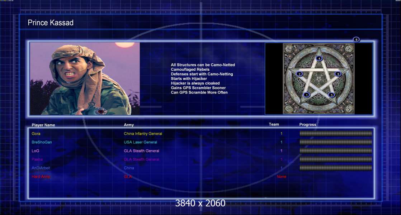The width and height of the screenshot is (401, 215).
Task: Click player name BreShoGan
Action: [42, 142]
